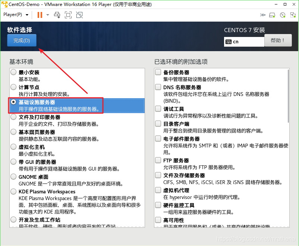Click the double-chevron expand toolbar icon
Viewport: 299px width, 246px height.
pyautogui.click(x=262, y=15)
